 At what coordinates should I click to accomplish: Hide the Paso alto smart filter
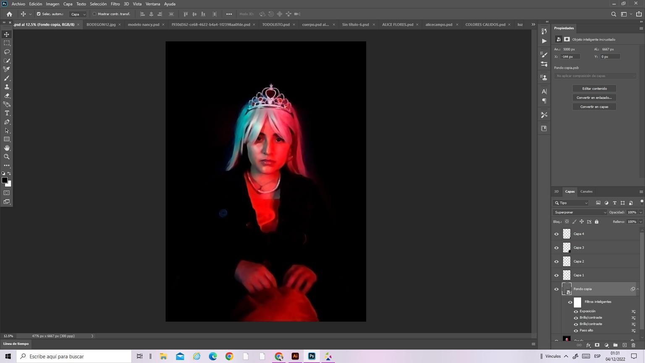(576, 331)
